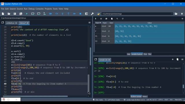Clear console variables with the trash icon
Screen dimensions: 185x104
click(177, 59)
